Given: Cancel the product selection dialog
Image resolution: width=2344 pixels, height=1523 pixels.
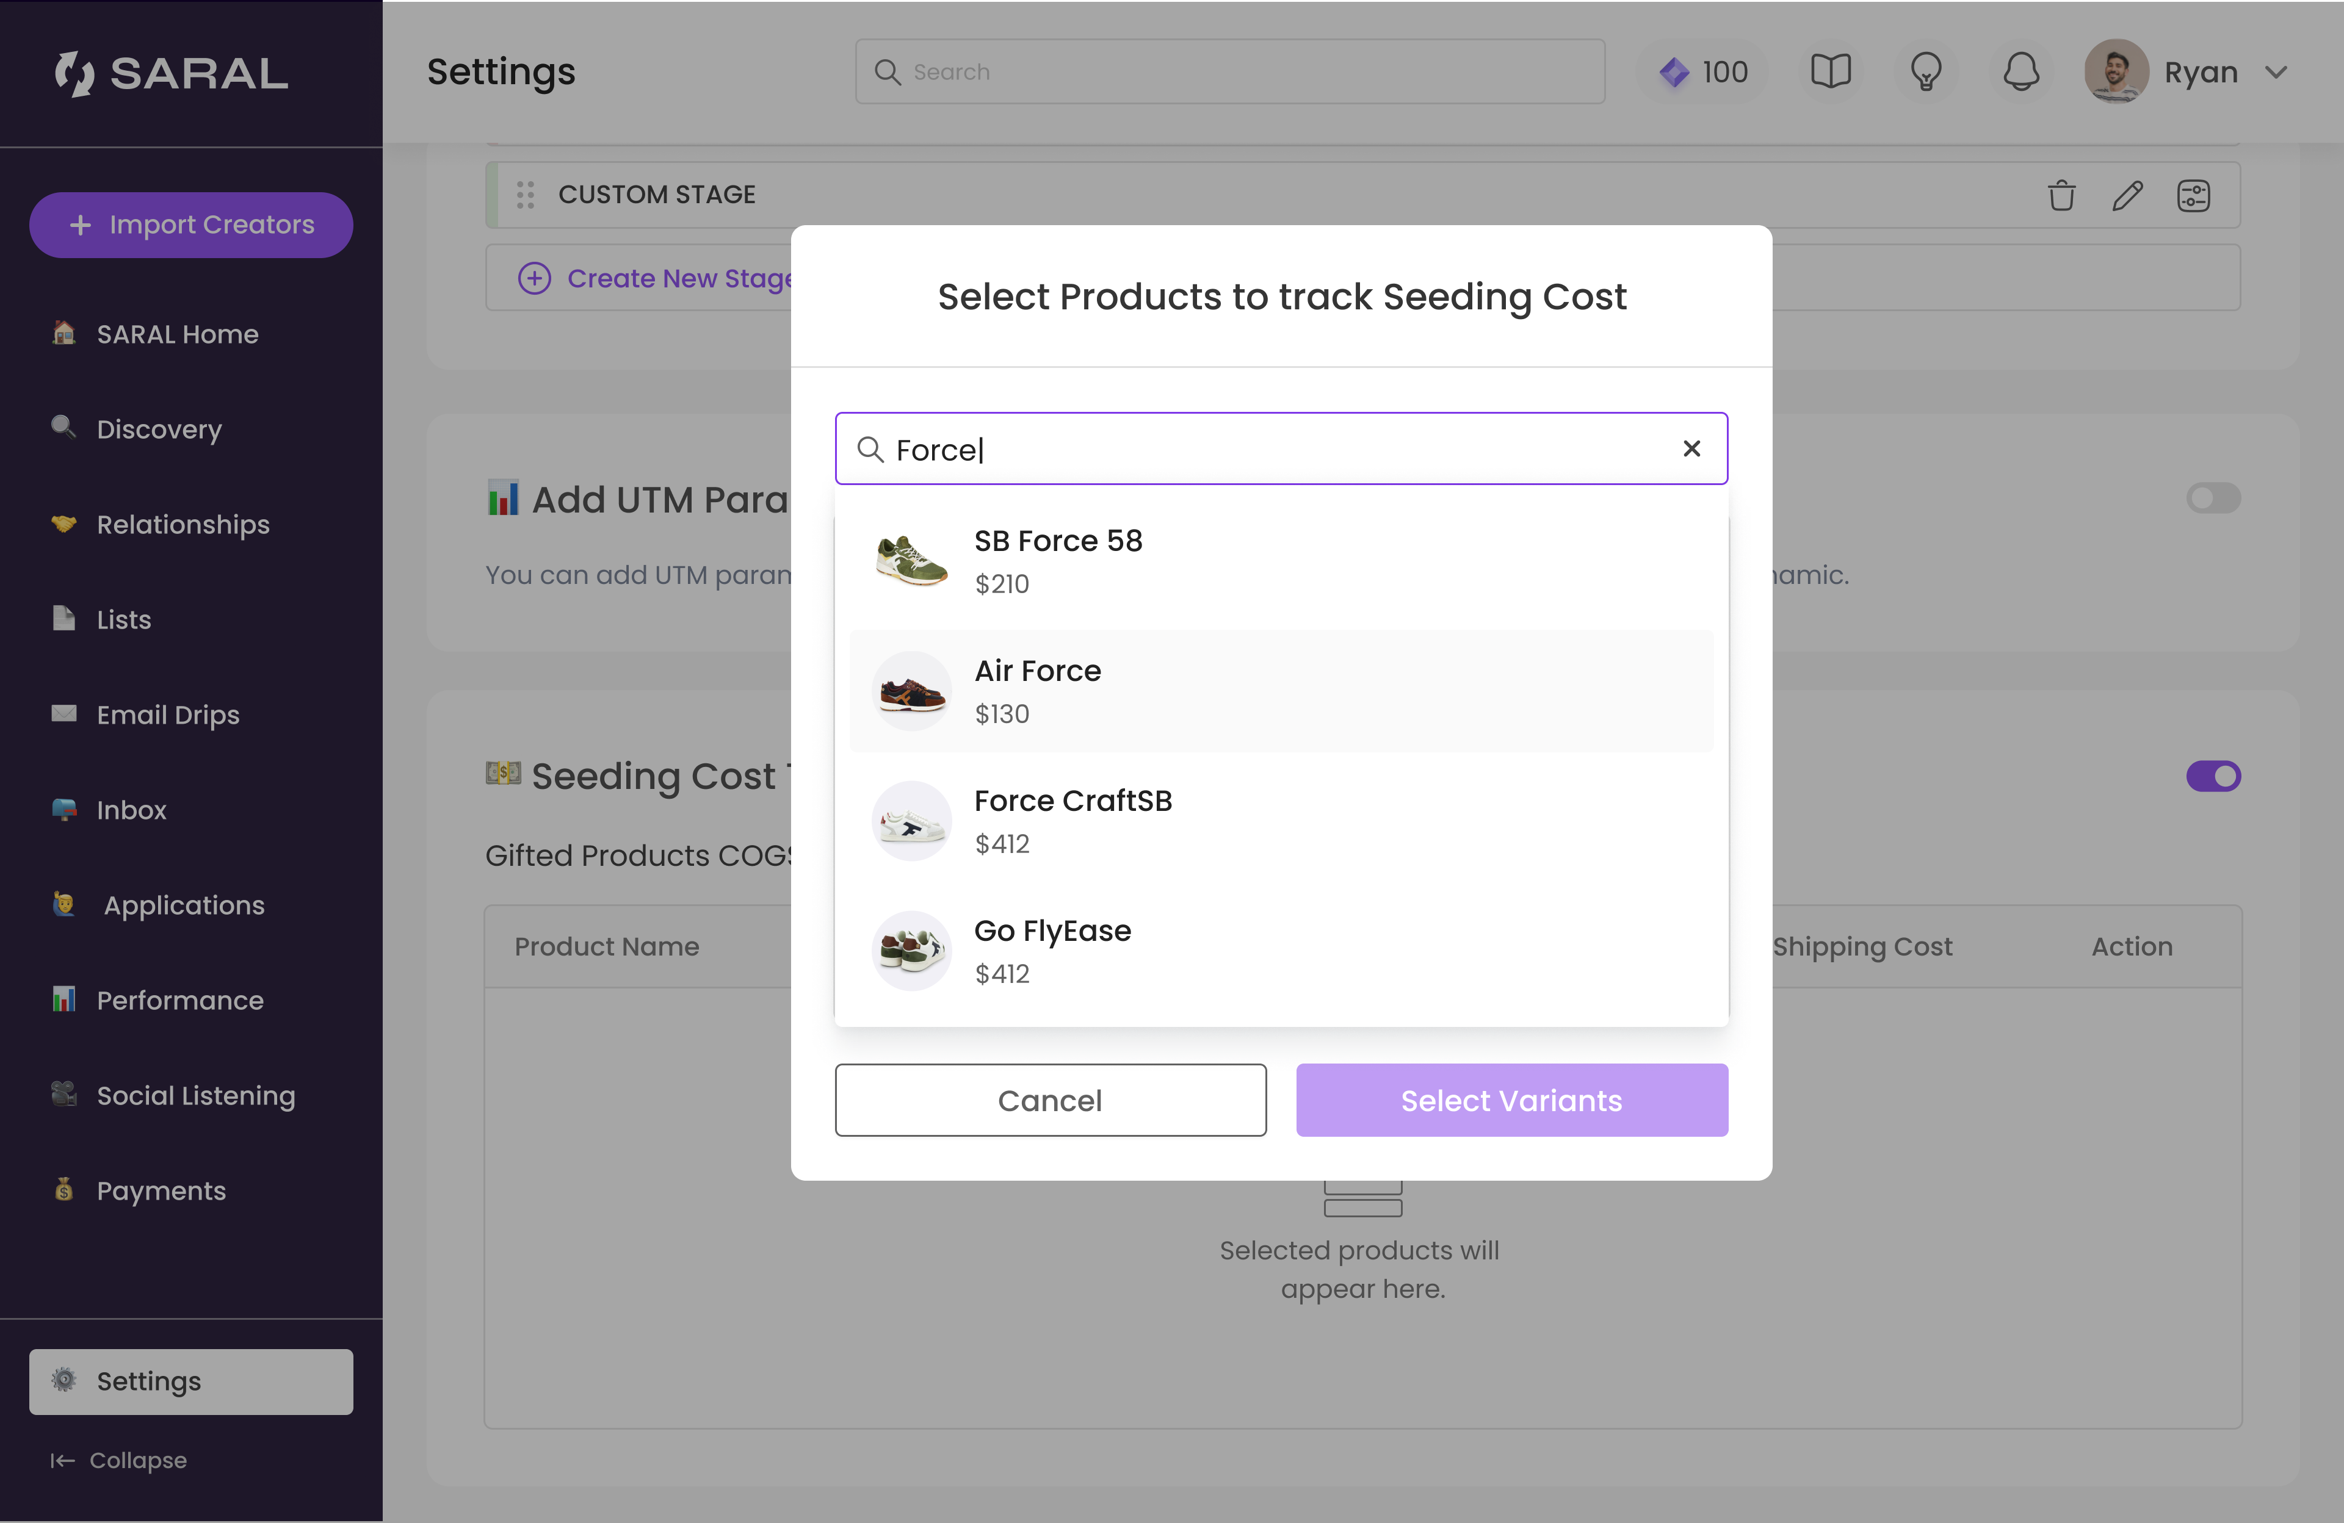Looking at the screenshot, I should (1050, 1100).
